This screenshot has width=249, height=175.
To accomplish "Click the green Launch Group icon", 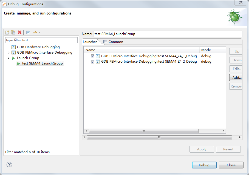I will click(13, 58).
